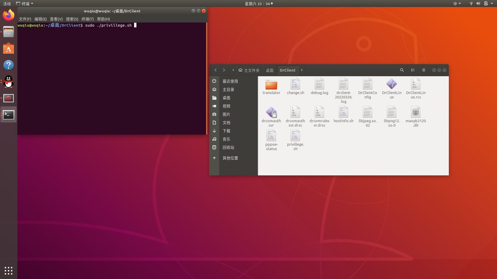Navigate back in the file manager
This screenshot has height=279, width=497.
(216, 70)
